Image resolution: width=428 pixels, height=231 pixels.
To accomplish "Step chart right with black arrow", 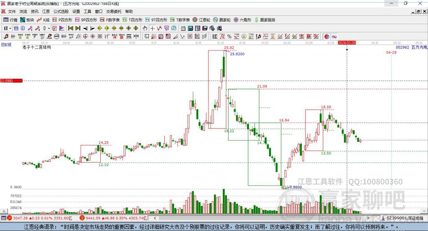I will 92,28.
